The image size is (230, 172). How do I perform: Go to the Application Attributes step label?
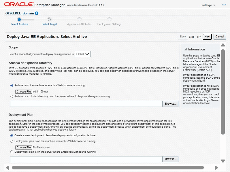(79, 24)
